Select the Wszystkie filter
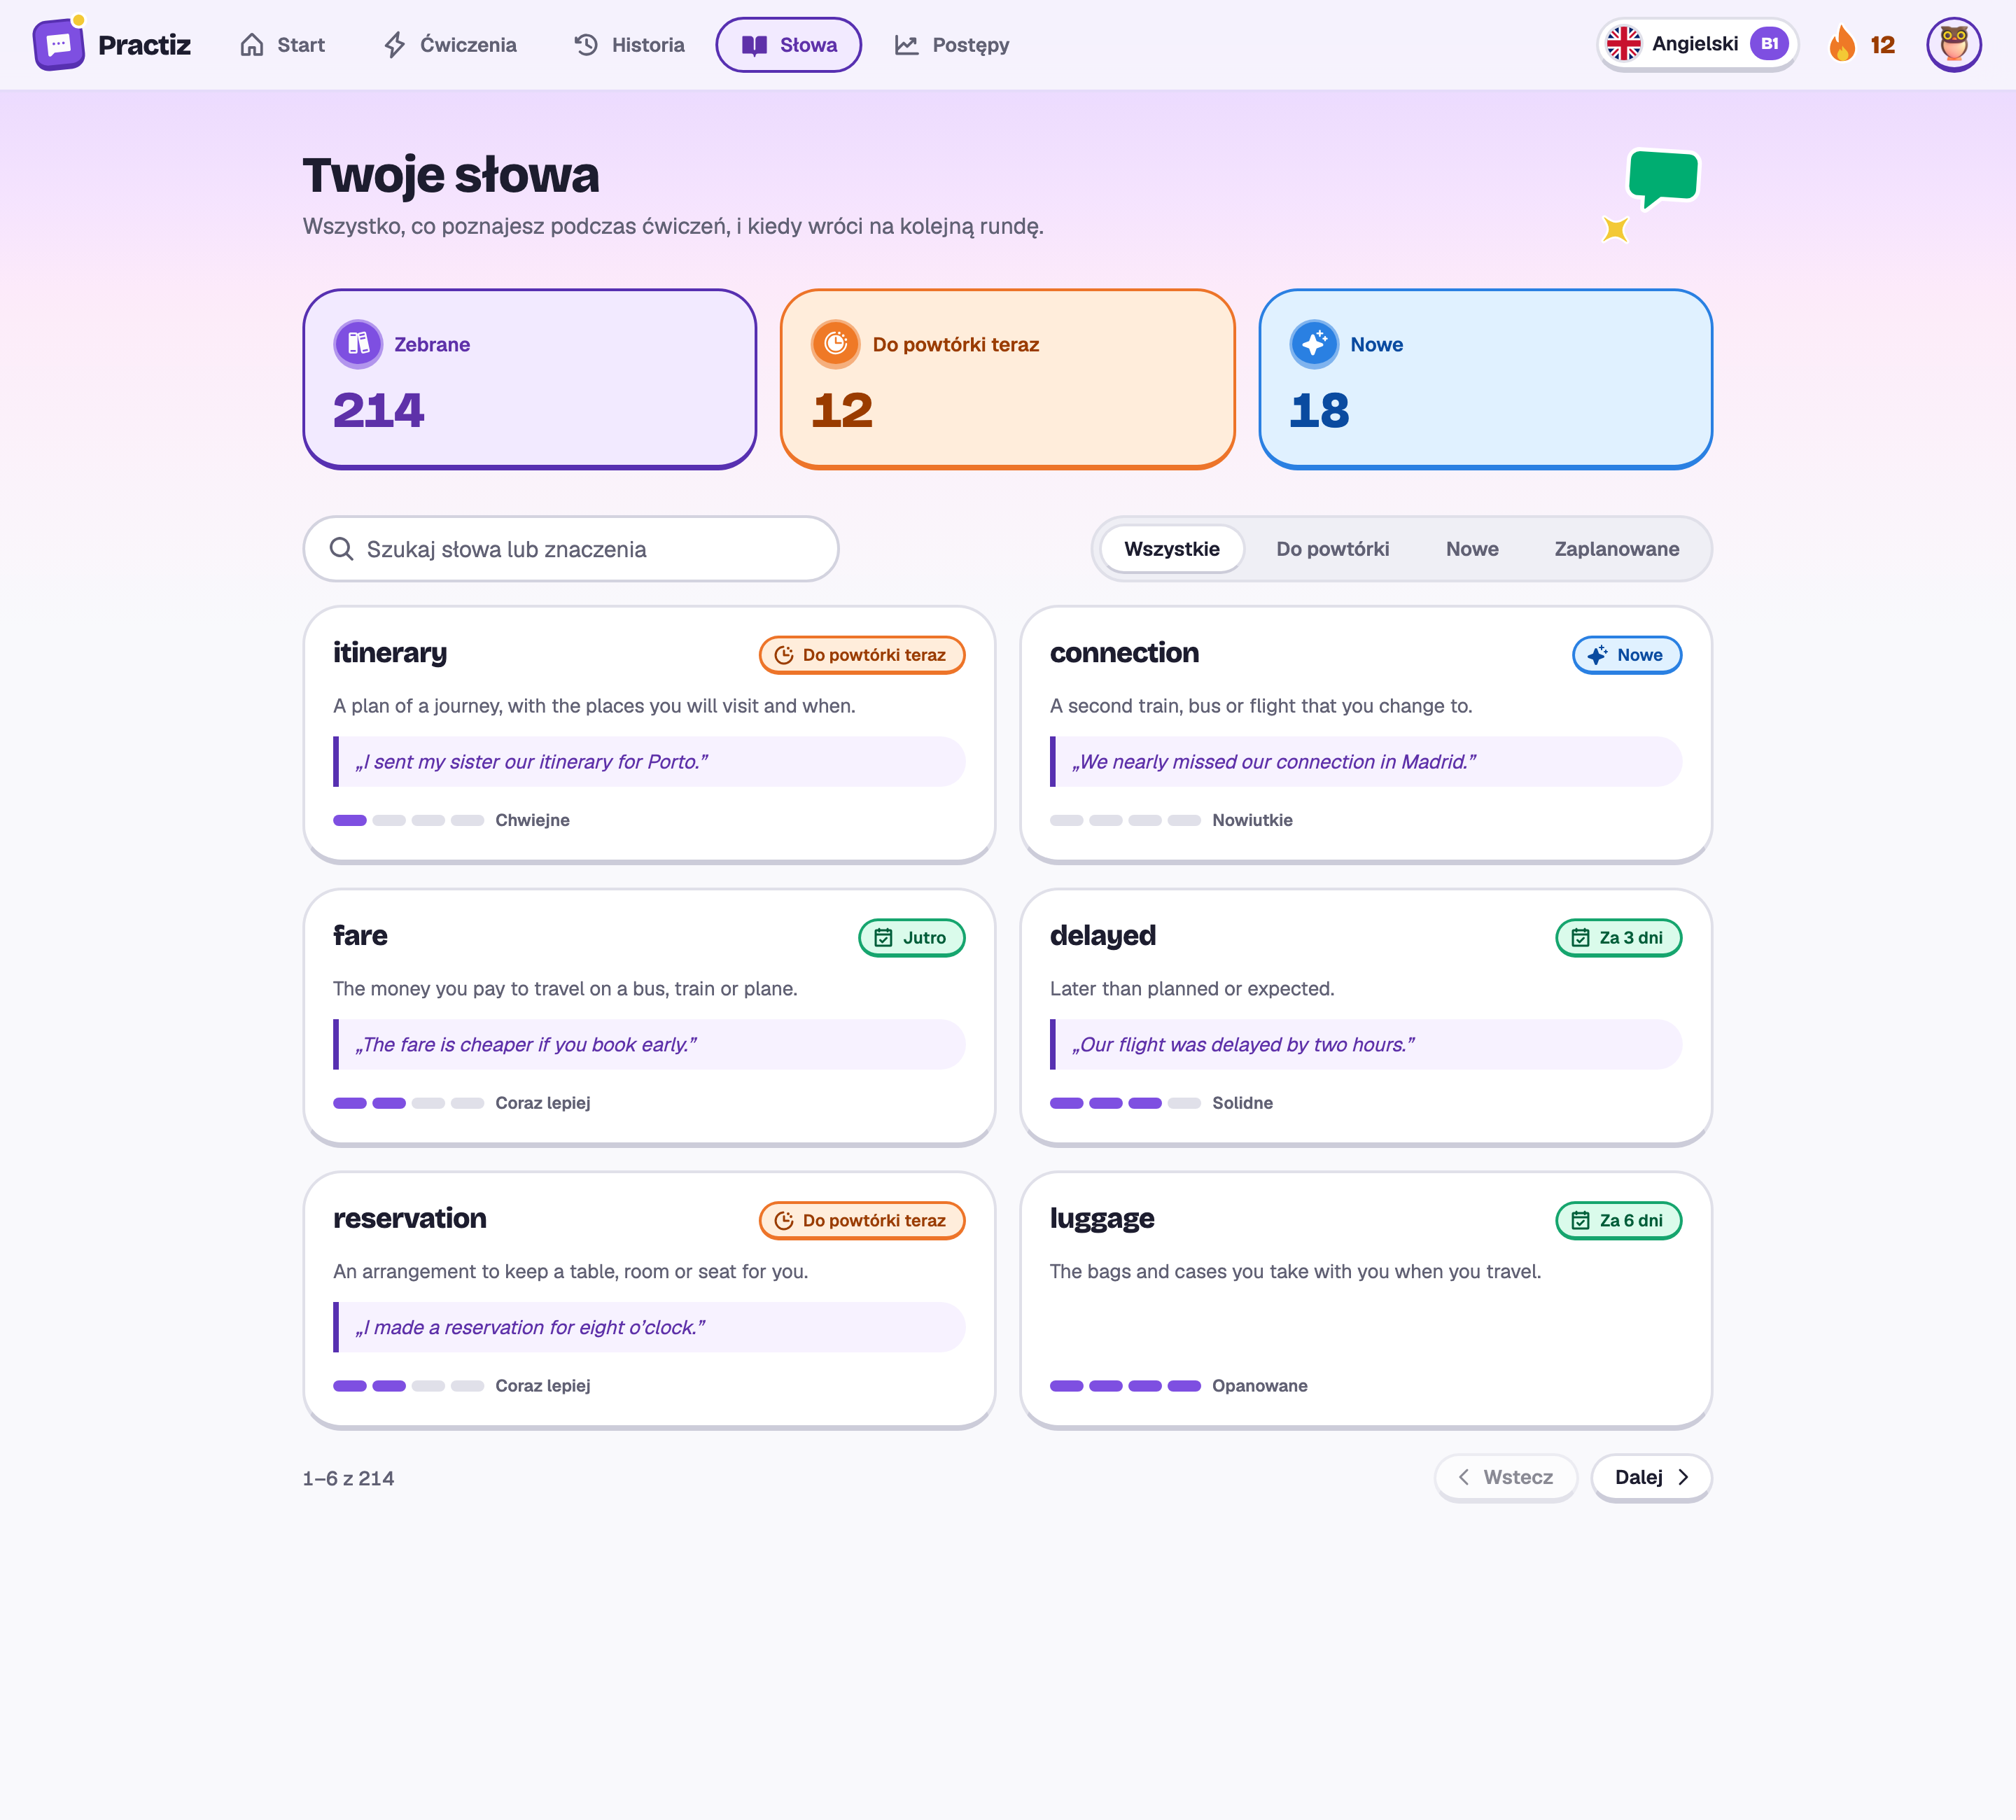This screenshot has height=1820, width=2016. (1171, 549)
